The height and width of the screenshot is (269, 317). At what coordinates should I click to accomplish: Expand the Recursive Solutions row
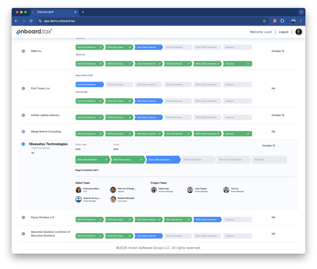tap(24, 234)
